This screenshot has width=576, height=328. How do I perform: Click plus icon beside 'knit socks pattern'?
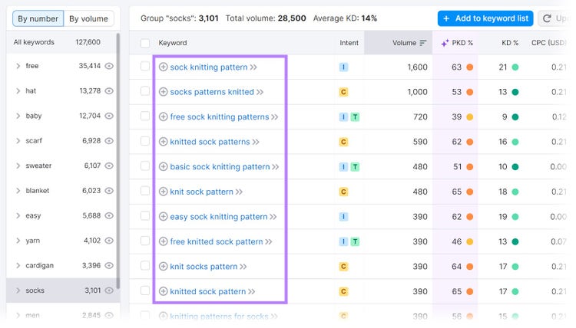click(163, 267)
